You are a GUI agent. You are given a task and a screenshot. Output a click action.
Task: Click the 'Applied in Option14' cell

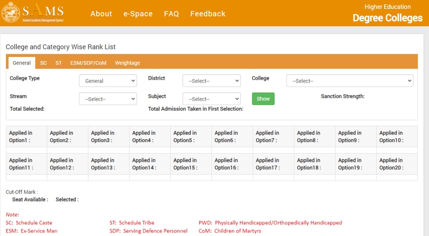click(150, 164)
